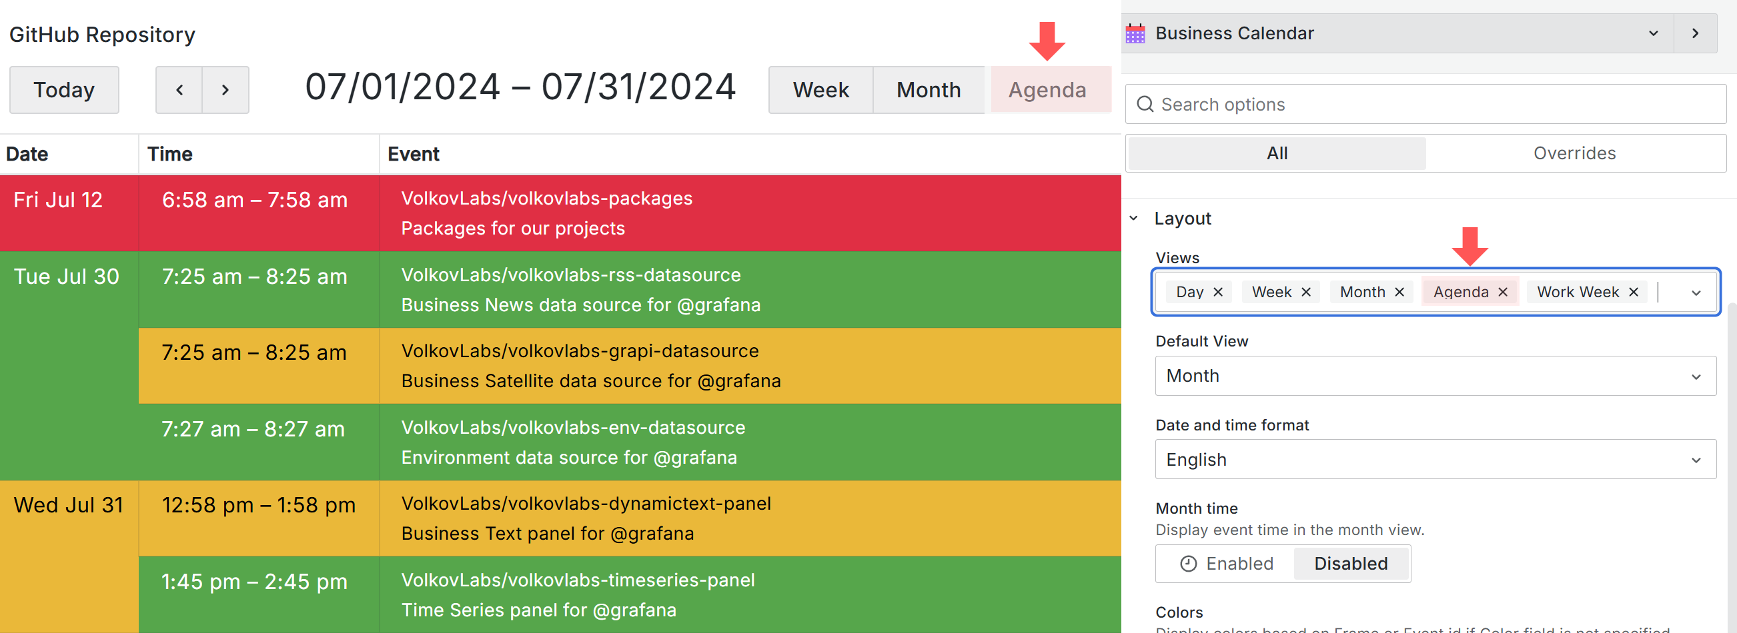Remove the Month view tag
Image resolution: width=1737 pixels, height=633 pixels.
click(x=1399, y=292)
